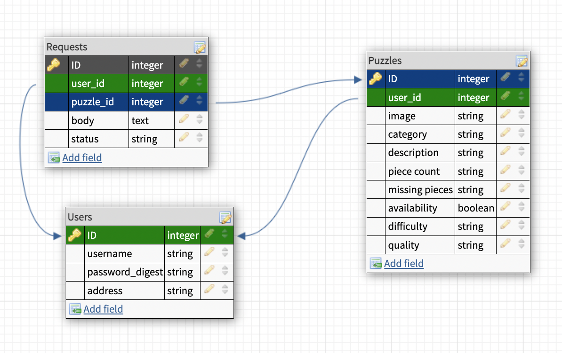This screenshot has height=353, width=562.
Task: Select the image field name
Action: click(402, 116)
